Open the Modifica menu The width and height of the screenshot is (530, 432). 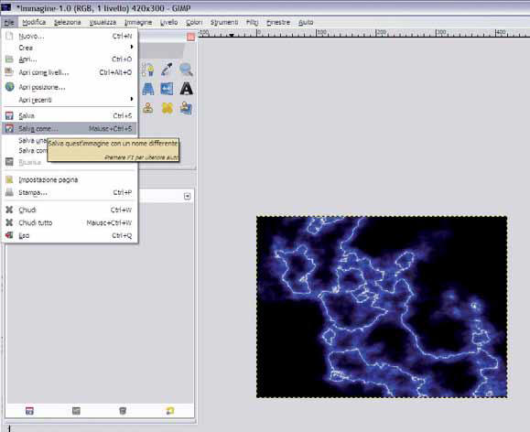(34, 22)
